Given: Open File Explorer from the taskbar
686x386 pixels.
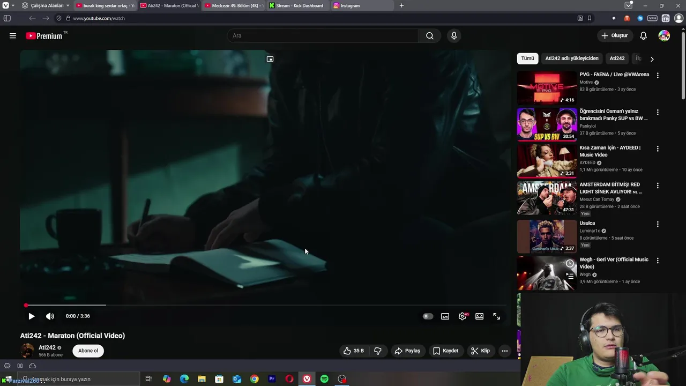Looking at the screenshot, I should [202, 379].
